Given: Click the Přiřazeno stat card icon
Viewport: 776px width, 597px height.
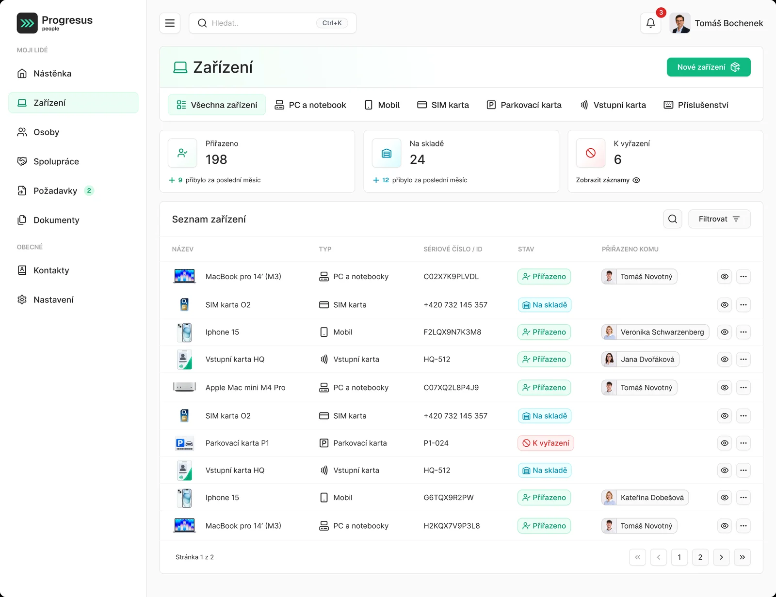Looking at the screenshot, I should 182,153.
